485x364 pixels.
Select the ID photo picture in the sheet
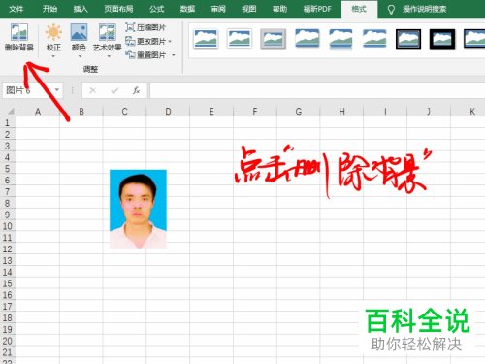(x=138, y=210)
